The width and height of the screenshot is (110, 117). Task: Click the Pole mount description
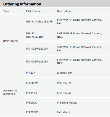64,93
